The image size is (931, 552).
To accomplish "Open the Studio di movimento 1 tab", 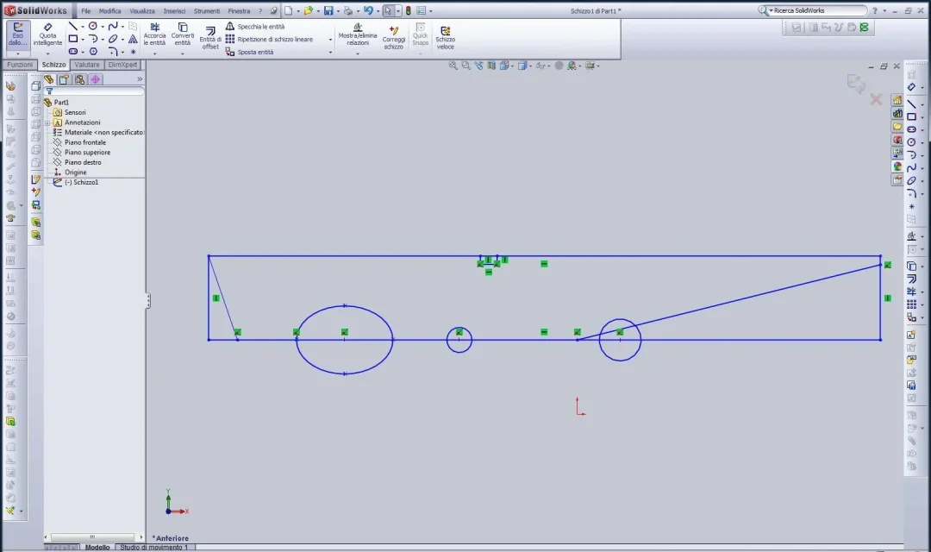I will [153, 547].
